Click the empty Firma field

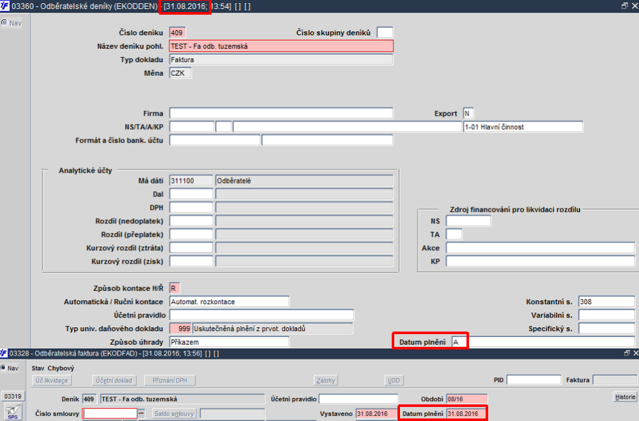[x=281, y=113]
